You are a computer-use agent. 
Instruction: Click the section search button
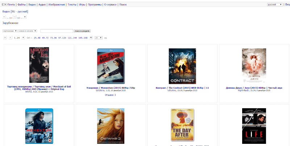click(x=82, y=31)
